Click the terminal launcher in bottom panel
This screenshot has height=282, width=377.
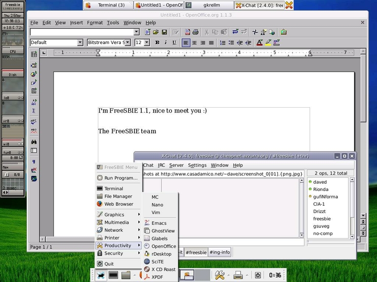coord(113,275)
